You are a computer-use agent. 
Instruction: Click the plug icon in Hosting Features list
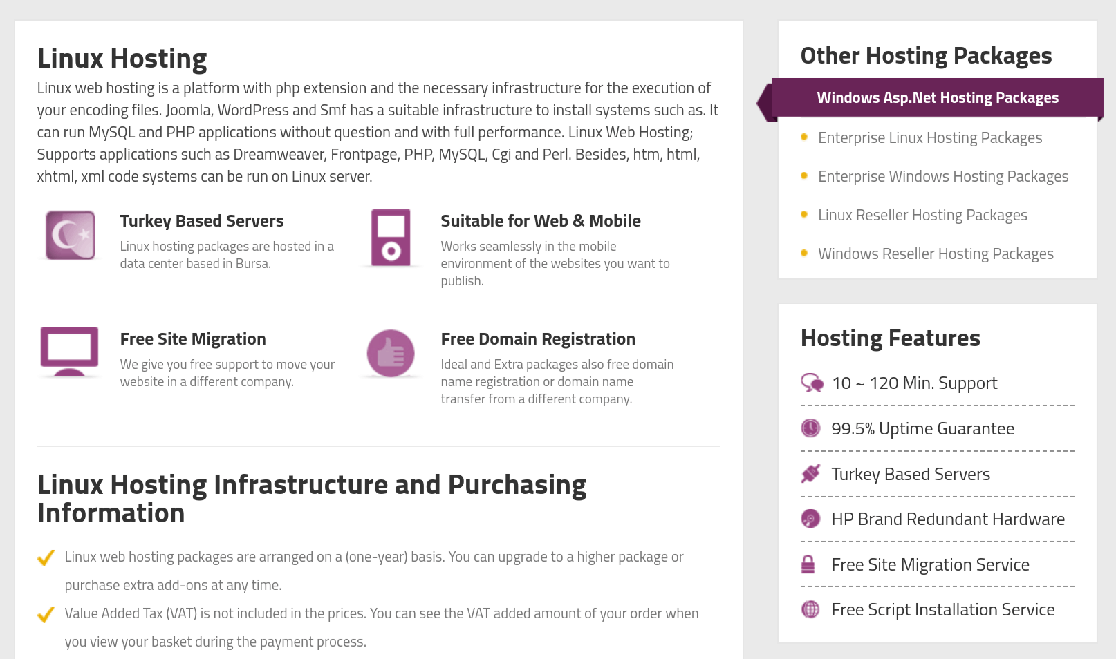(810, 474)
